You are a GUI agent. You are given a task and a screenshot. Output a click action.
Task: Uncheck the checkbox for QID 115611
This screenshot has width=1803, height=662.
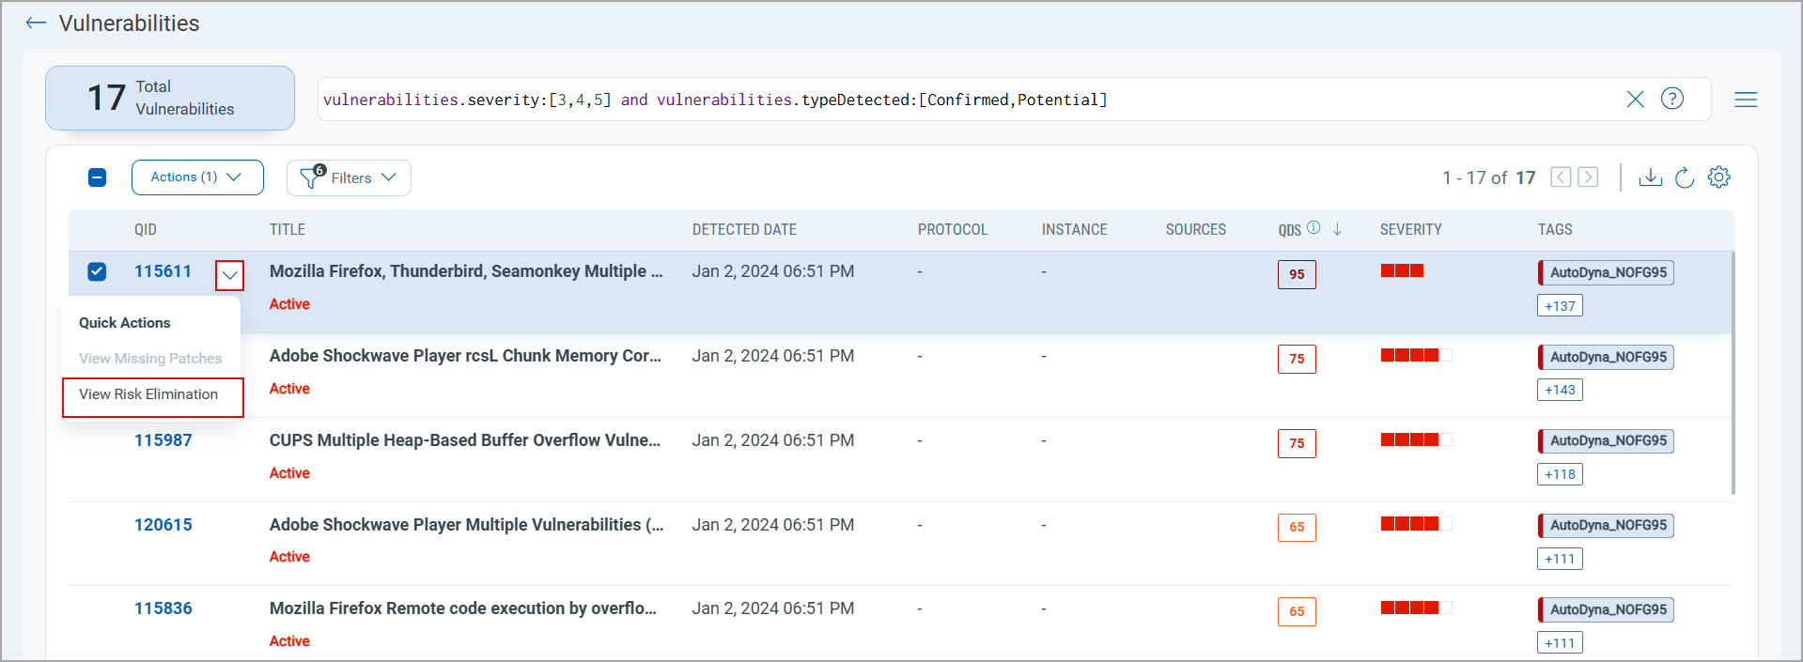[x=97, y=271]
